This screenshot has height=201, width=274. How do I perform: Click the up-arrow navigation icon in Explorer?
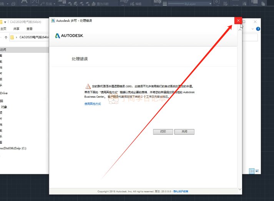point(6,37)
